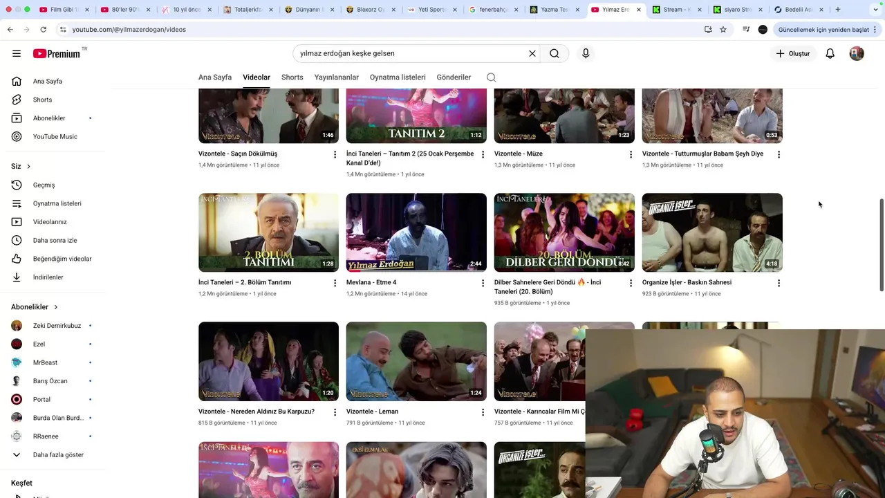
Task: Click the magnifier search button
Action: (x=555, y=53)
